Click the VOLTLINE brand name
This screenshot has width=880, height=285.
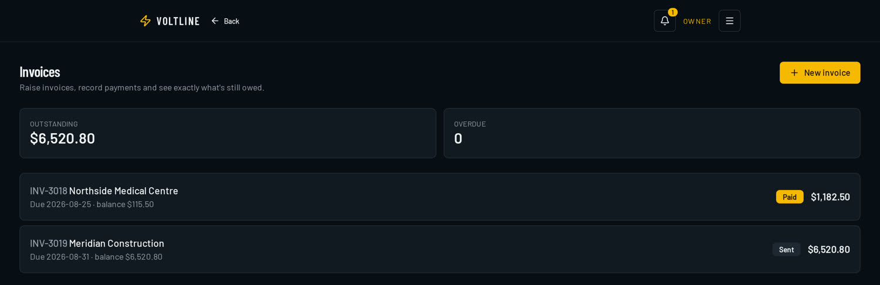coord(178,21)
